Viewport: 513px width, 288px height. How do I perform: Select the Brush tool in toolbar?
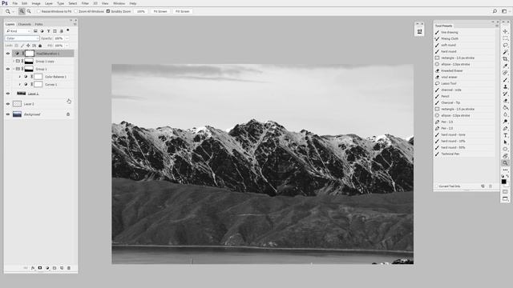pos(505,80)
